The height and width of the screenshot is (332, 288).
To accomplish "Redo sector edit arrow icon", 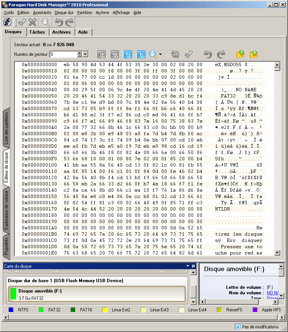I will (221, 54).
